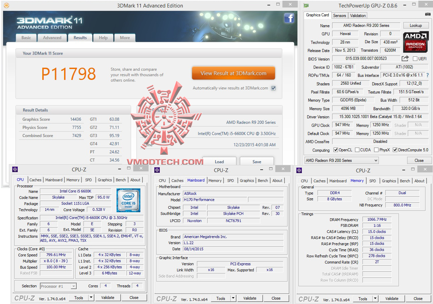Open the Help tab in 3DMark
The width and height of the screenshot is (433, 304).
(x=103, y=38)
